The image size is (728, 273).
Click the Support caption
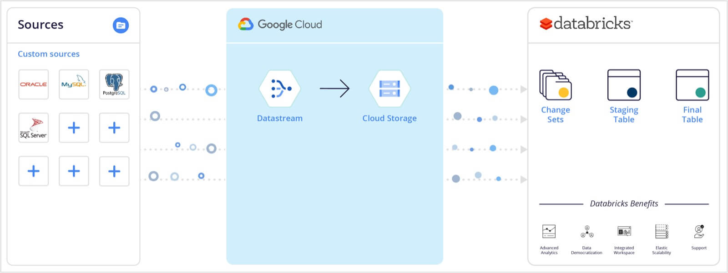coord(699,248)
